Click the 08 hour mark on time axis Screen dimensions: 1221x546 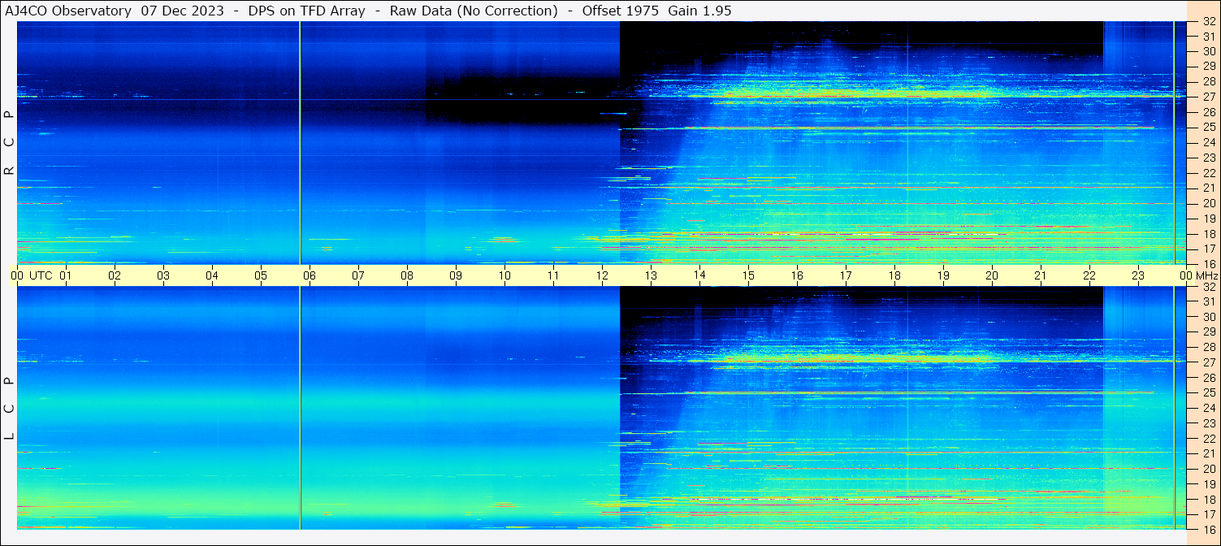coord(407,275)
